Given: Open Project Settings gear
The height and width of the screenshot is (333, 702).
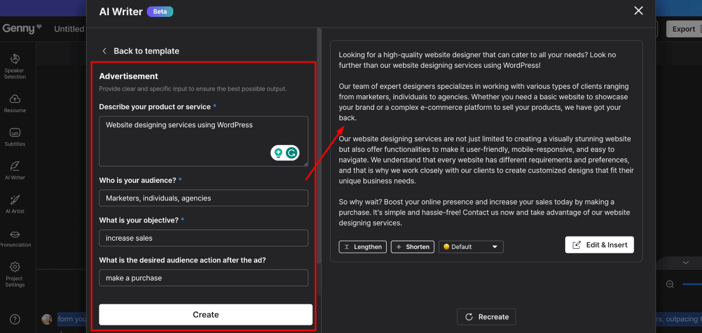Looking at the screenshot, I should coord(15,273).
